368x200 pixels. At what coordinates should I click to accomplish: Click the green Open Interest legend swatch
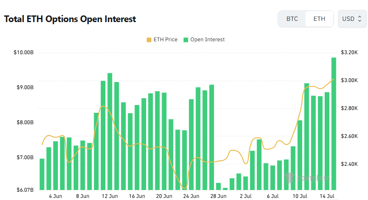[186, 40]
